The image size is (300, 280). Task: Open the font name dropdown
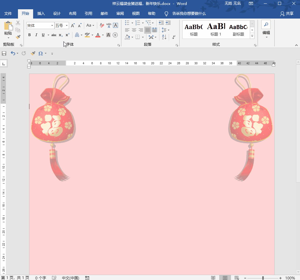click(x=52, y=25)
